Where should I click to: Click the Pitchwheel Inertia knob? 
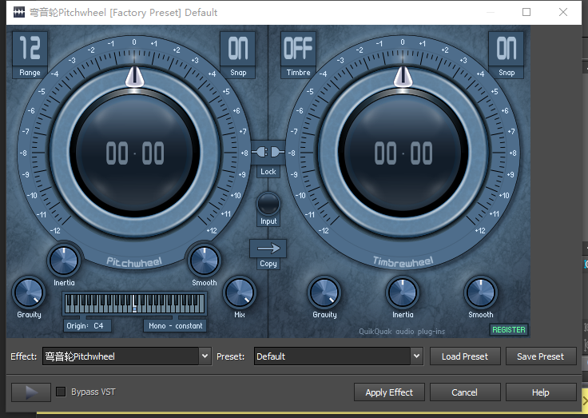[64, 260]
